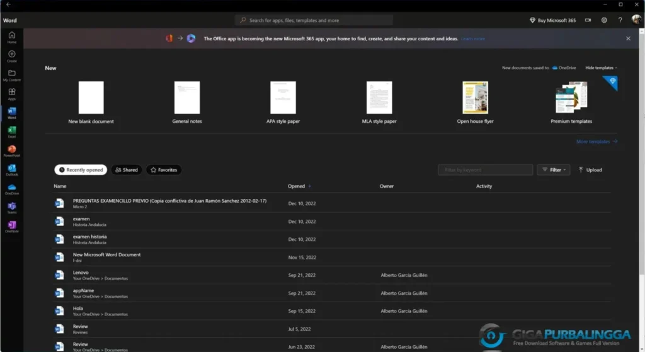The height and width of the screenshot is (352, 645).
Task: Click Word file icon for examen historia
Action: 60,239
